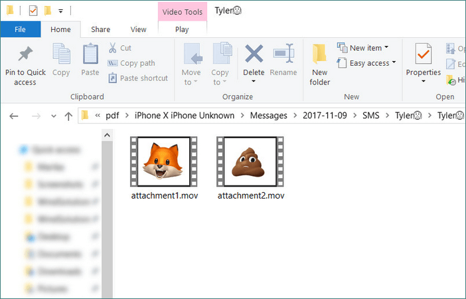
Task: Select attachment2.mov poop emoji thumbnail
Action: pyautogui.click(x=250, y=161)
